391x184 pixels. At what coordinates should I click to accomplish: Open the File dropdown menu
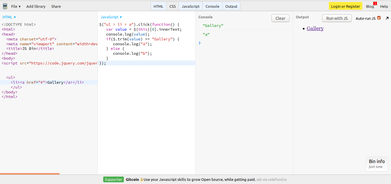[16, 6]
